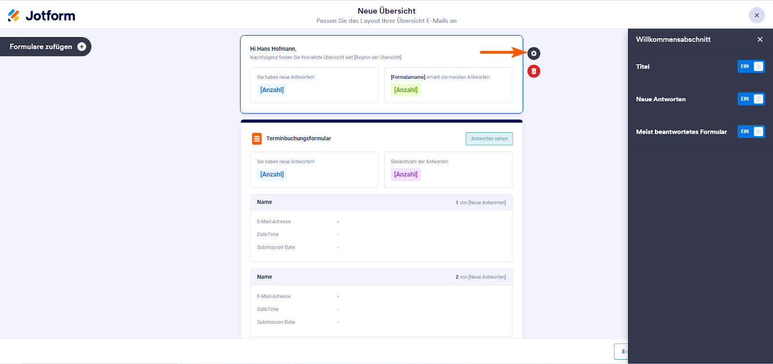Click the blue Anzahl placeholder in welcome section
The height and width of the screenshot is (364, 773).
pyautogui.click(x=272, y=90)
